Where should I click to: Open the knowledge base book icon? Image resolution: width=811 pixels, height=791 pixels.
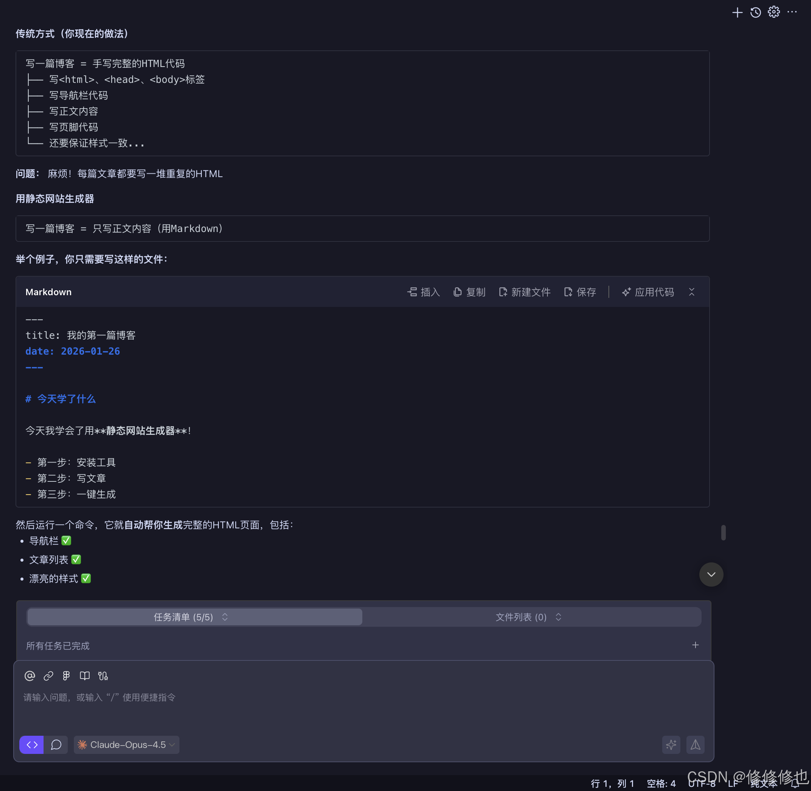click(85, 676)
